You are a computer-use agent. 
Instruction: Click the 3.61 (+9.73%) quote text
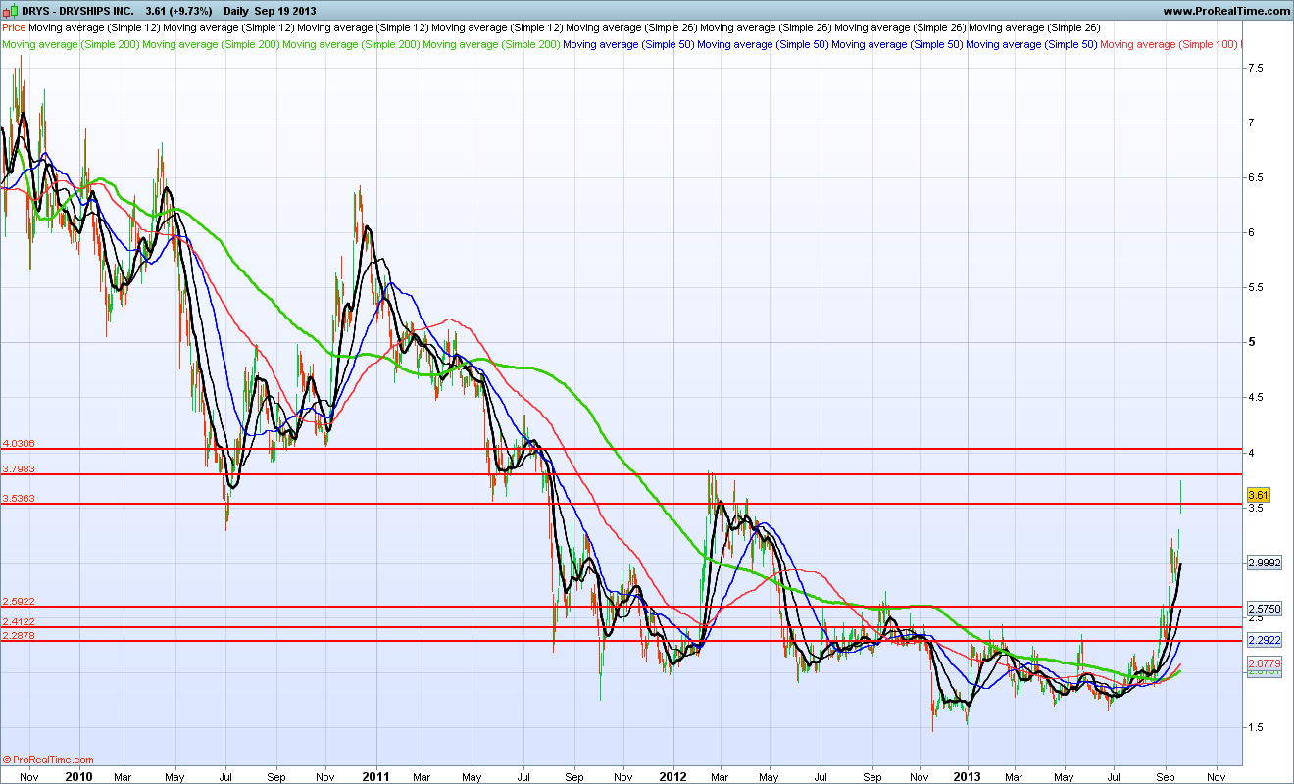coord(178,11)
